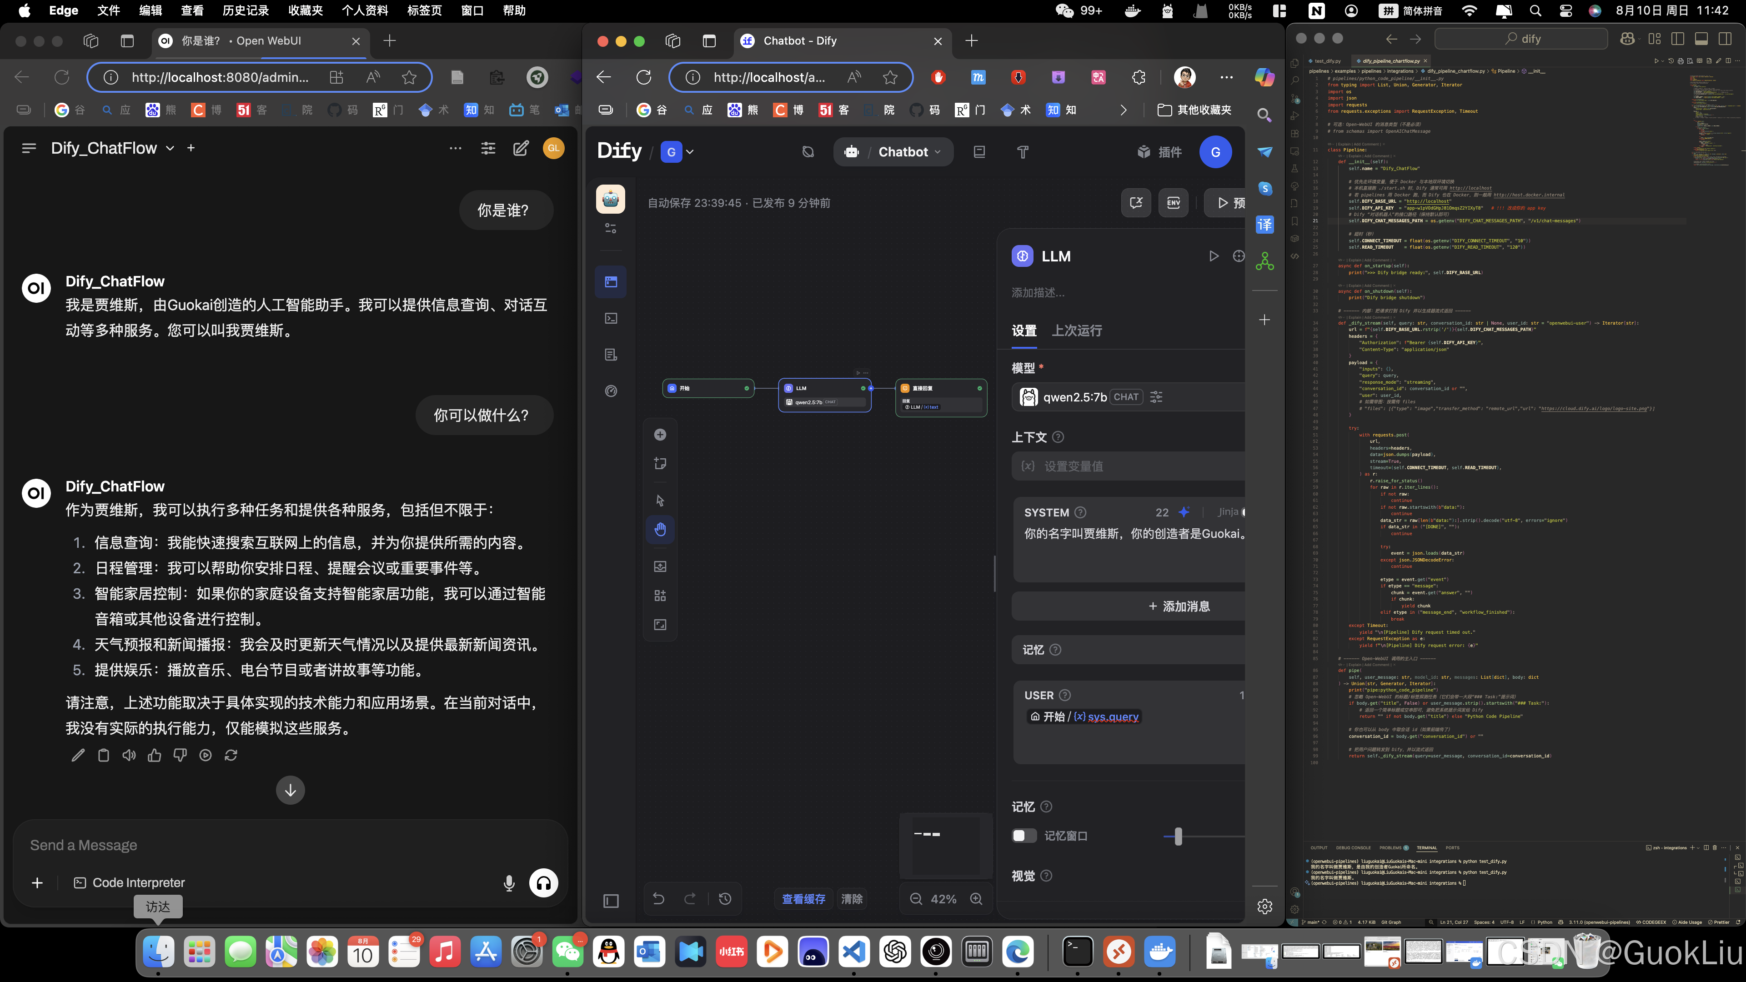Open the Dify orchestration sidebar icon

[x=611, y=281]
